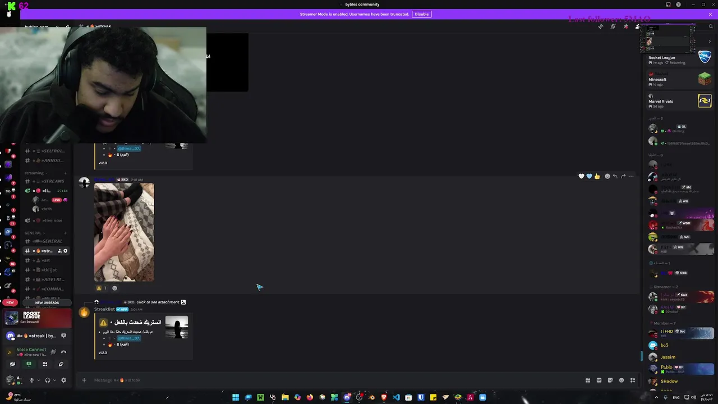Toggle the member list panel
This screenshot has height=404, width=718.
coord(637,26)
